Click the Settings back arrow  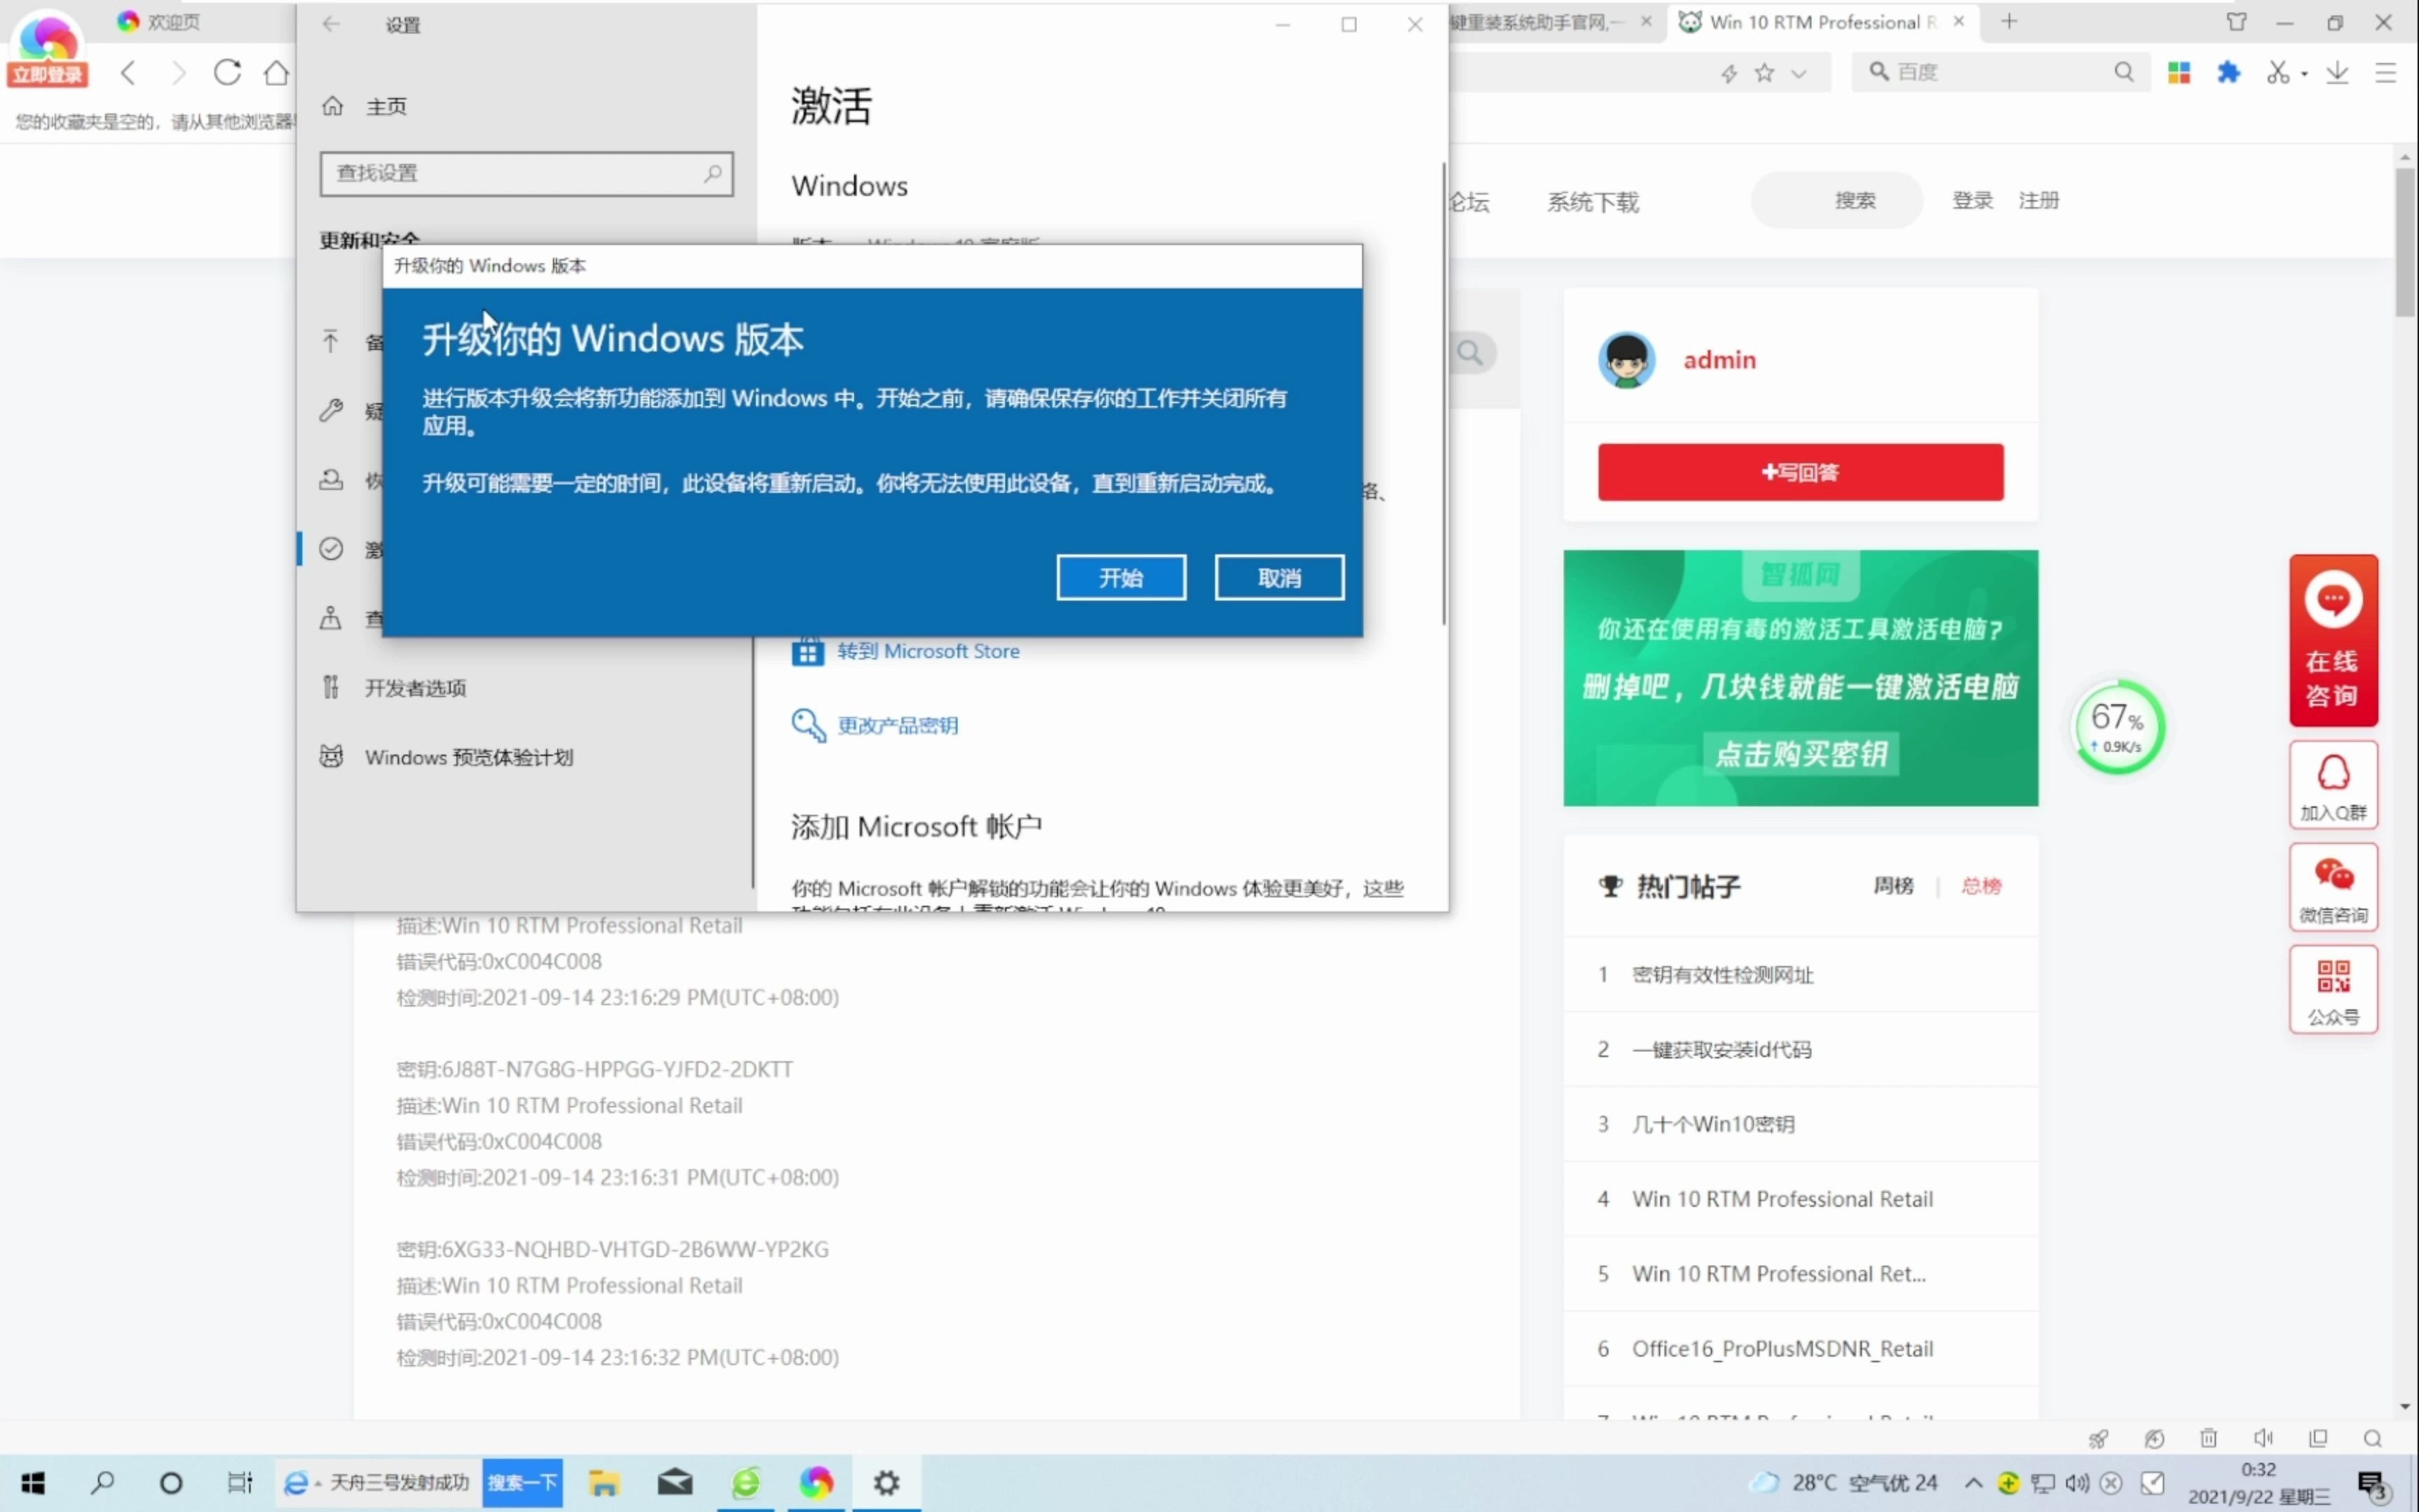click(331, 24)
